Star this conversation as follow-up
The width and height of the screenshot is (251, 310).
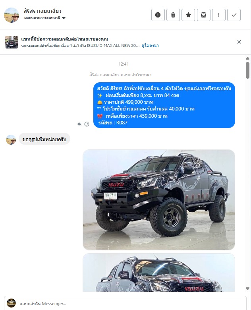tap(188, 15)
